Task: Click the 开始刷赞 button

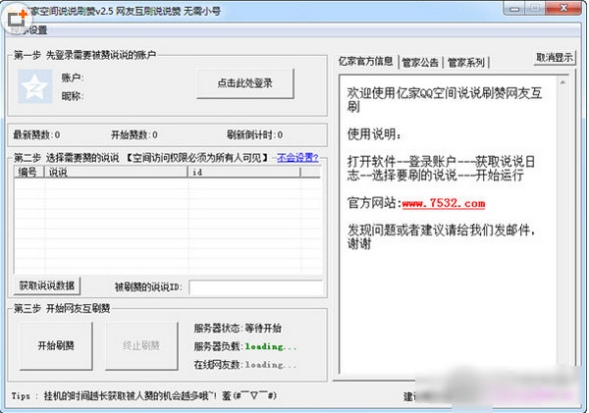Action: (x=56, y=345)
